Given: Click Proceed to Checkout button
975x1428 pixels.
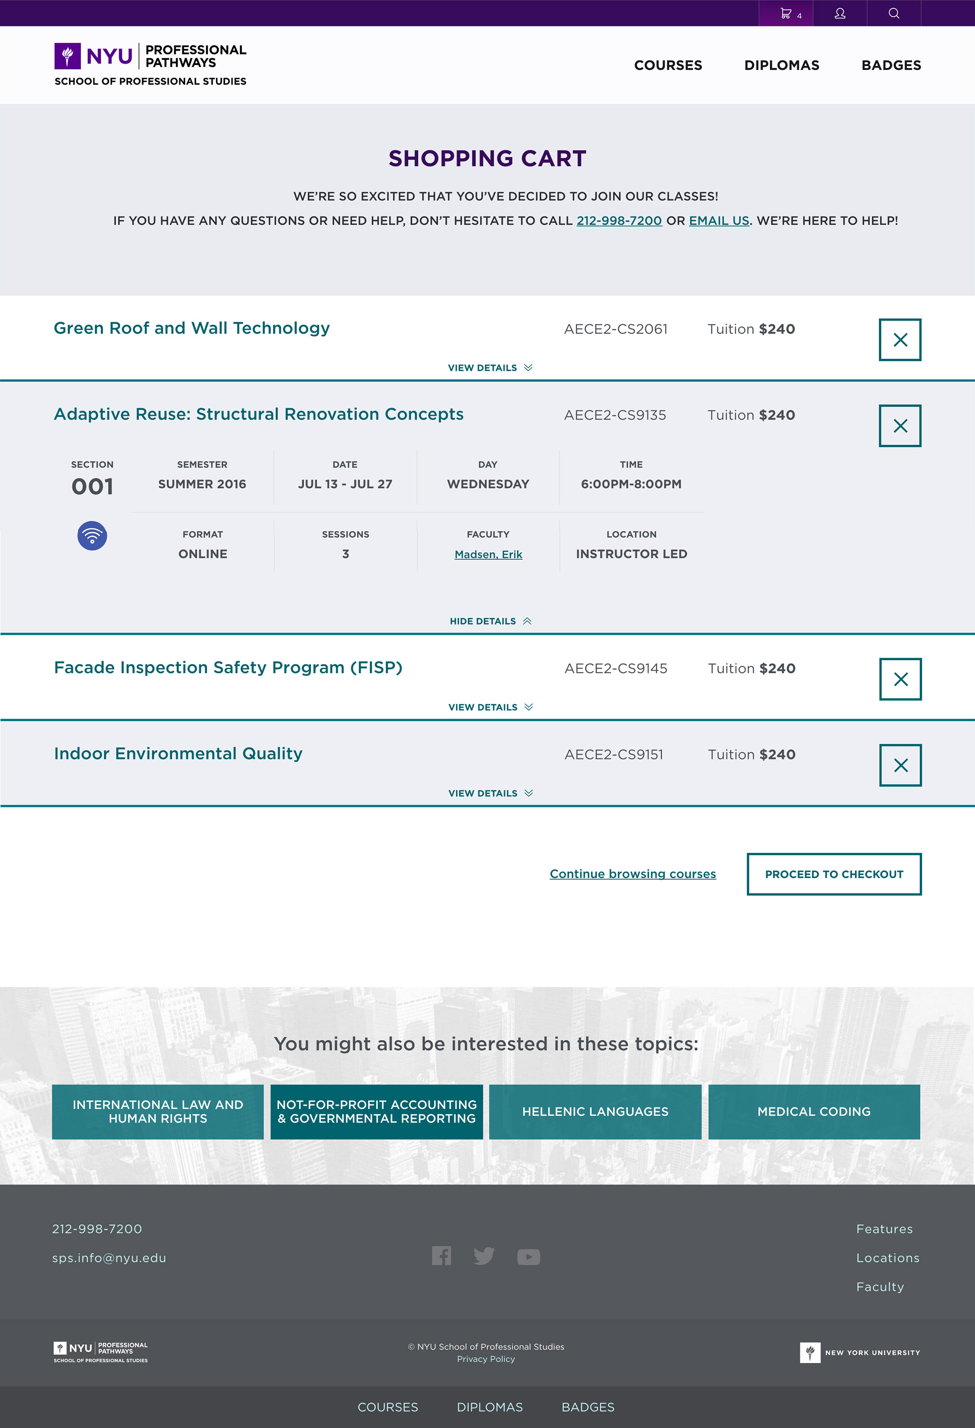Looking at the screenshot, I should point(834,874).
